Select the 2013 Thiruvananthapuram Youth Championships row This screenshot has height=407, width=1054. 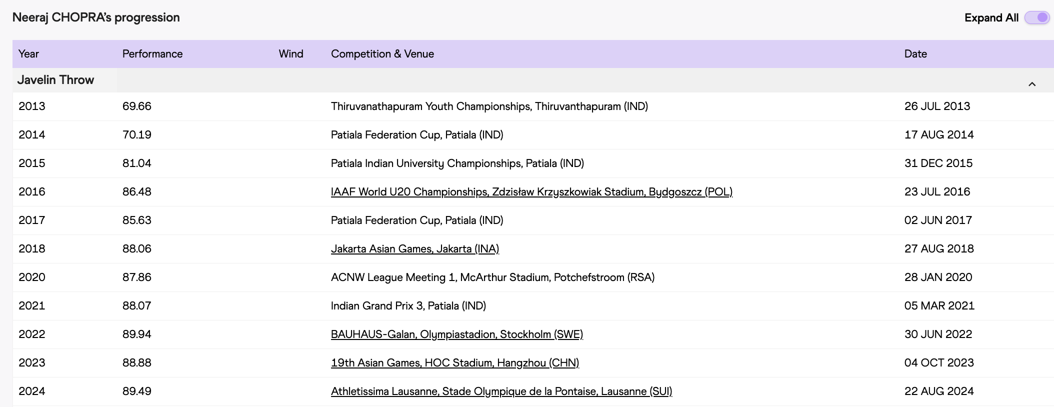(533, 106)
